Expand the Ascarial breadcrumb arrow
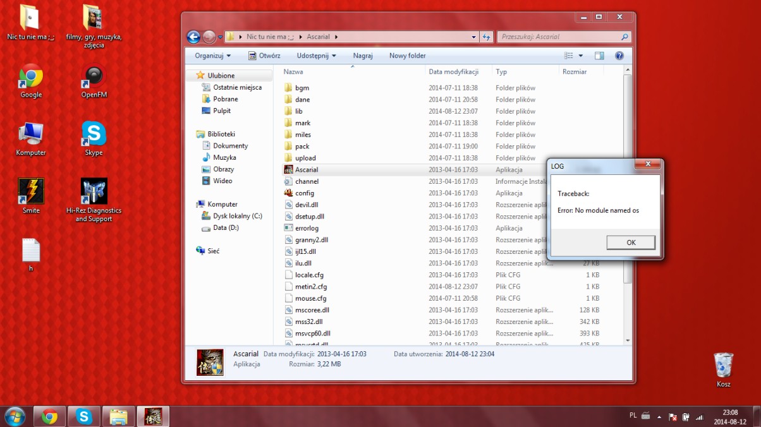Image resolution: width=761 pixels, height=427 pixels. coord(336,37)
